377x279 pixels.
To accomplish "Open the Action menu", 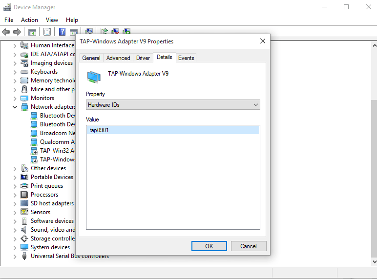I will click(x=29, y=20).
